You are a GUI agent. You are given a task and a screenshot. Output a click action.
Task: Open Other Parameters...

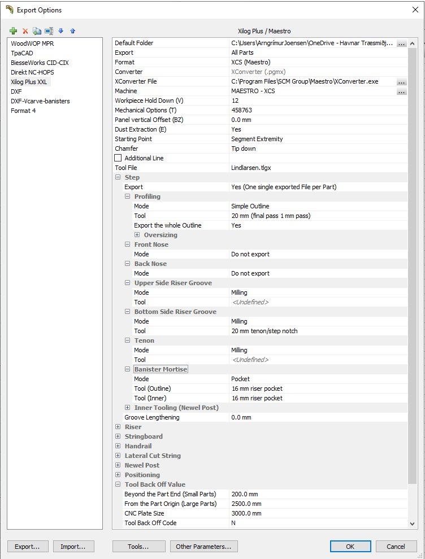point(204,547)
